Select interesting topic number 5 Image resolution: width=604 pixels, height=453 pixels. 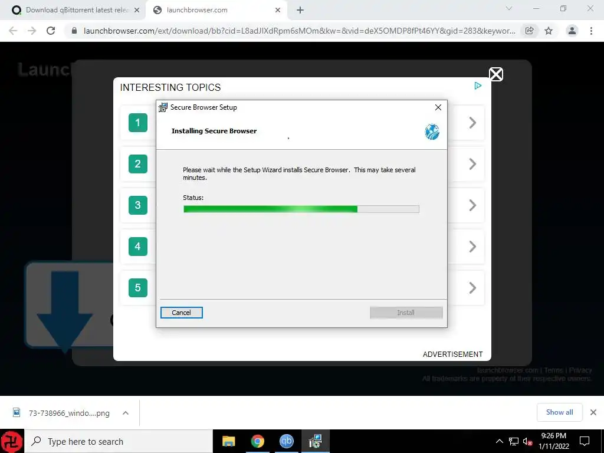click(x=137, y=288)
